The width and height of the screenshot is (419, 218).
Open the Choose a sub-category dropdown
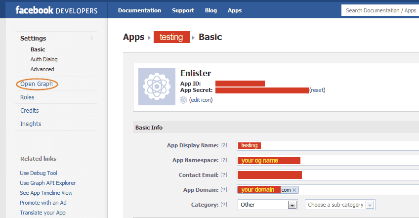point(340,205)
